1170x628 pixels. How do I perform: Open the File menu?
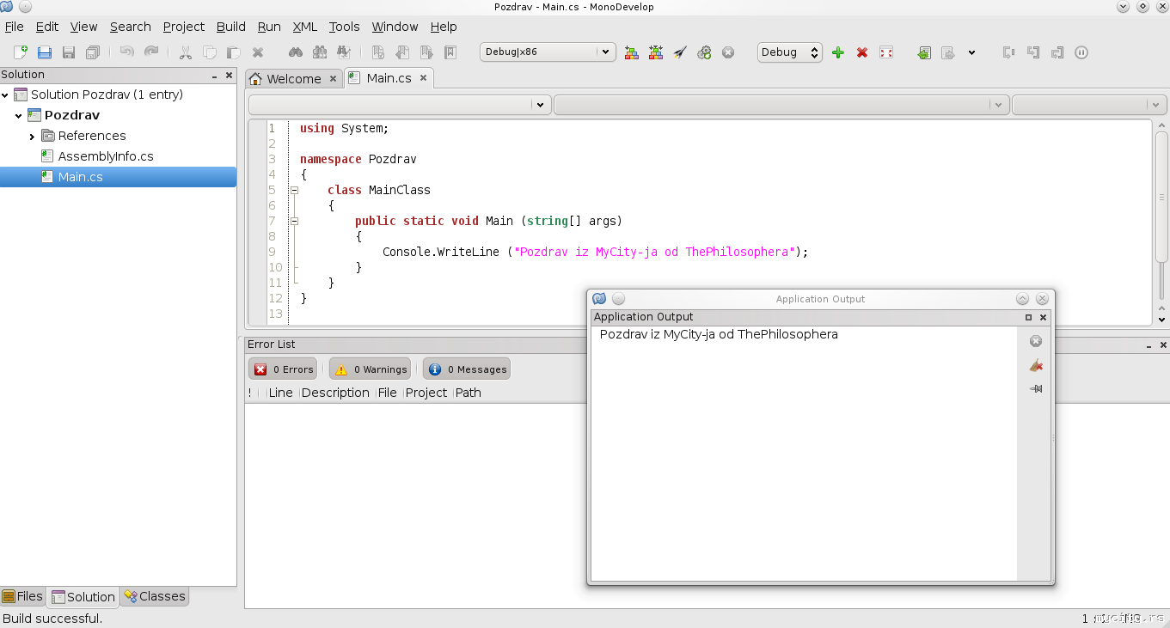[15, 27]
